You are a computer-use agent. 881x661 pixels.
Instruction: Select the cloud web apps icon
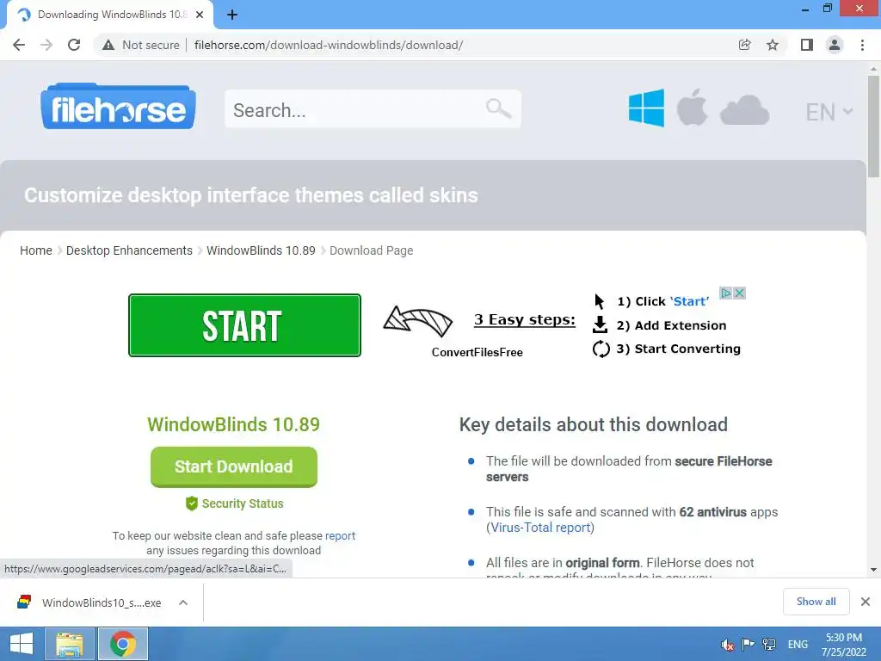744,110
